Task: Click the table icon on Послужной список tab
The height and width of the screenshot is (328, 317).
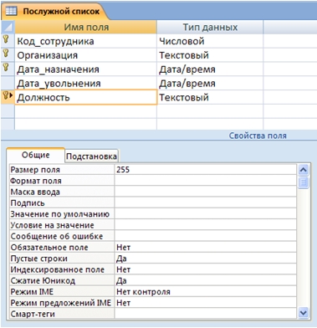Action: click(11, 11)
